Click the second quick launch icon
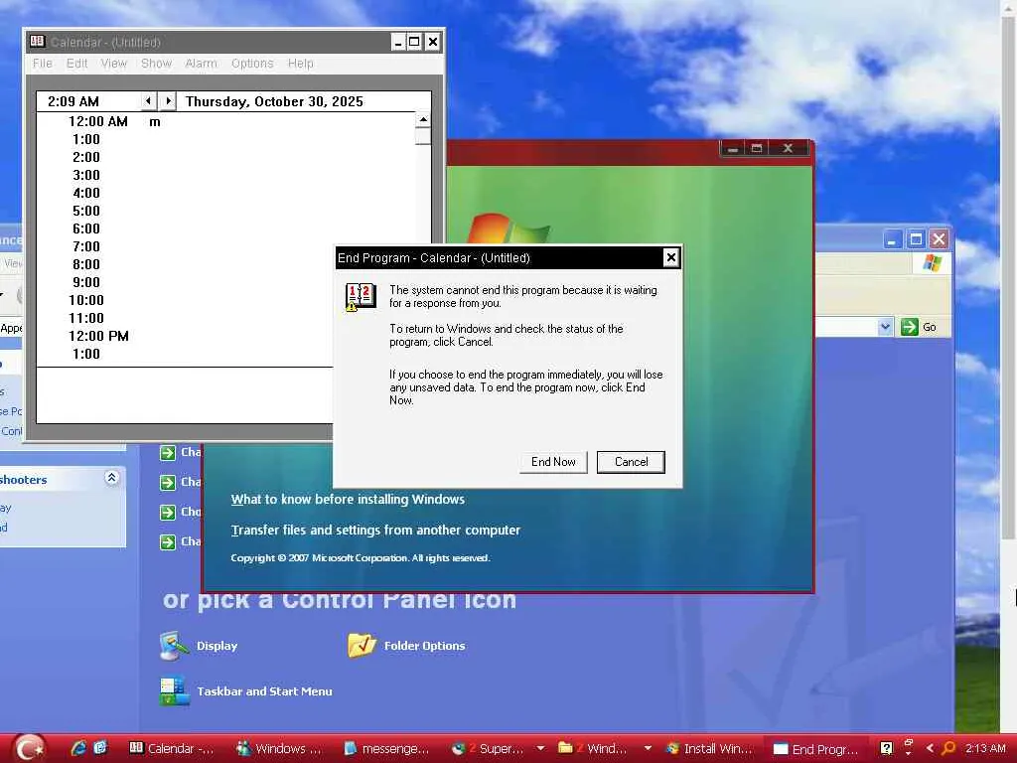 click(x=100, y=748)
